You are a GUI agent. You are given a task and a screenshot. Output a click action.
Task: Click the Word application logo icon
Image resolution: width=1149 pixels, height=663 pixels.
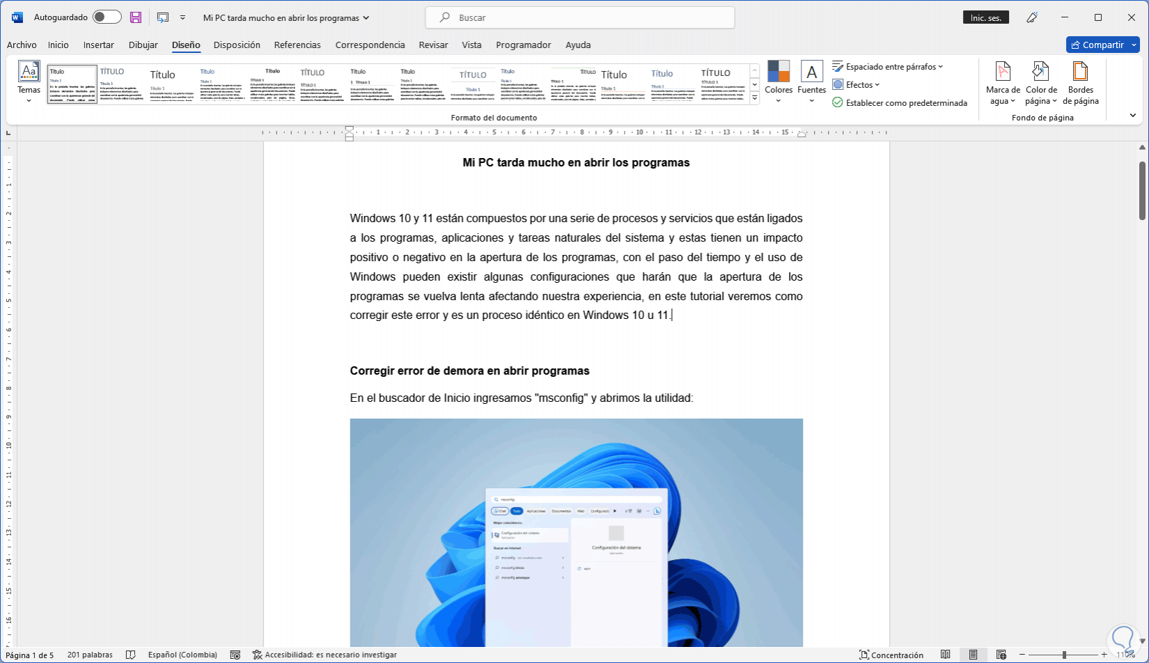pos(17,17)
